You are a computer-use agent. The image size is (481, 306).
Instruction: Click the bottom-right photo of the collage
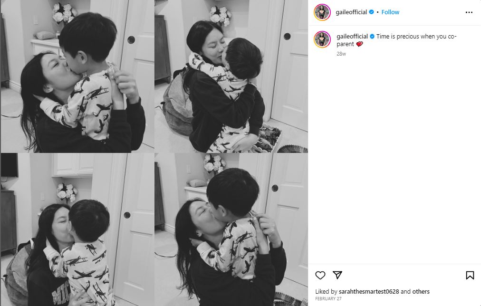[231, 229]
